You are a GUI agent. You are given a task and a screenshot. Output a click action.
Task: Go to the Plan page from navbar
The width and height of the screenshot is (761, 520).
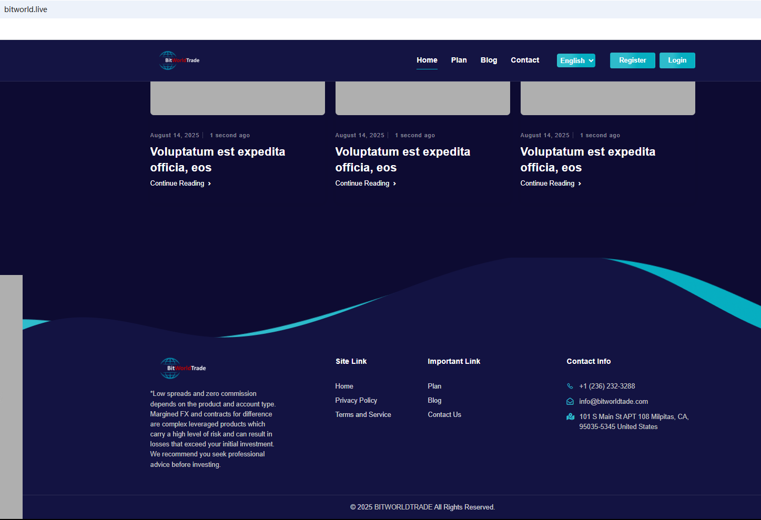pos(459,60)
